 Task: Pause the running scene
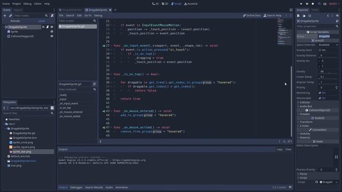click(307, 4)
